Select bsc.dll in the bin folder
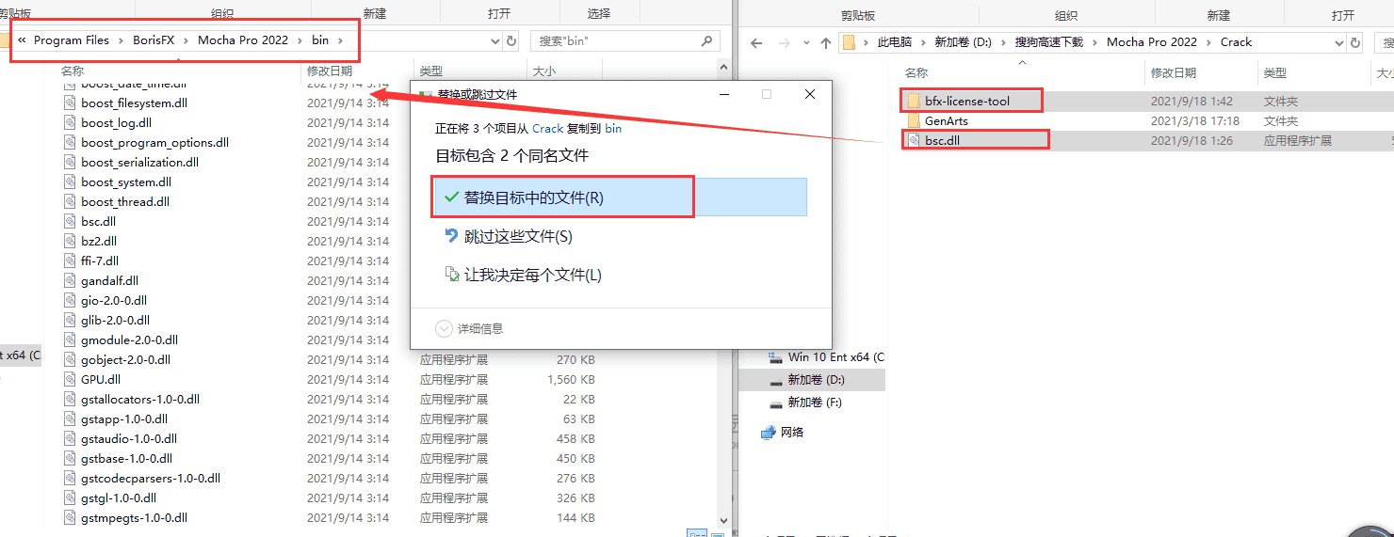 98,222
